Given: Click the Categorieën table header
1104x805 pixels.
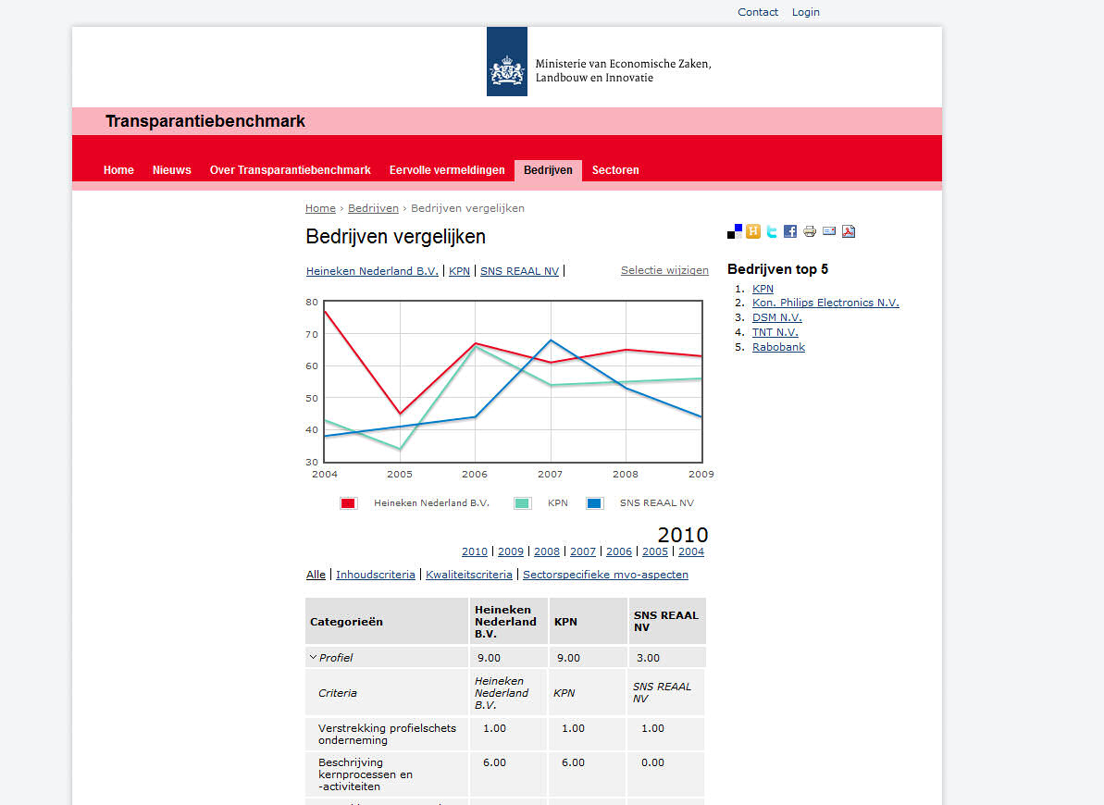Looking at the screenshot, I should [x=387, y=621].
